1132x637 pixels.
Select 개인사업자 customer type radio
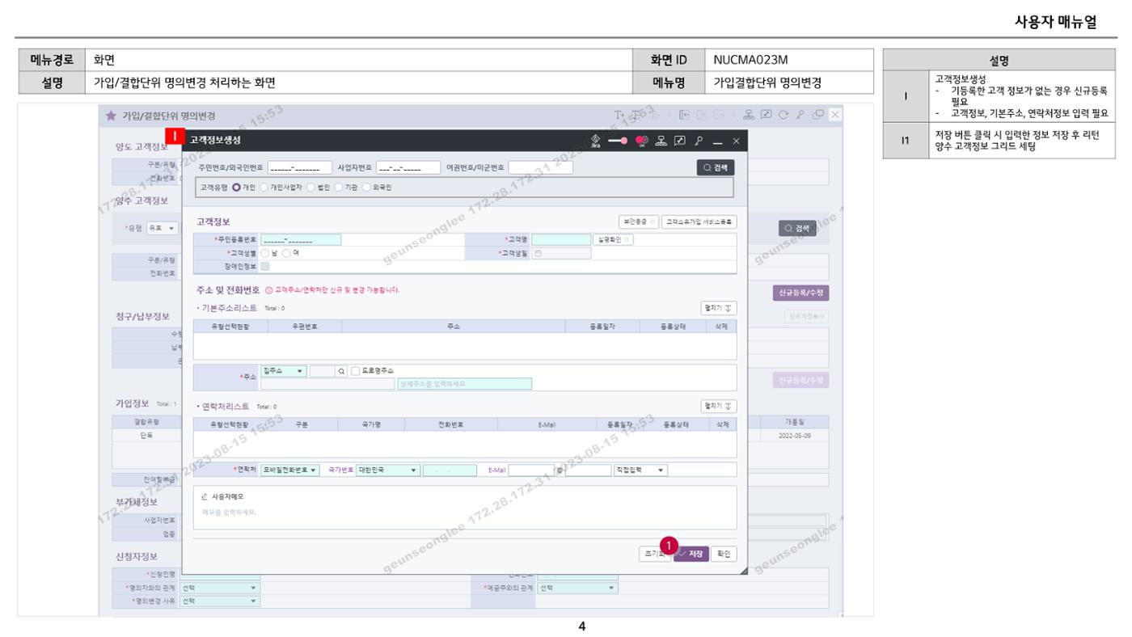[264, 188]
